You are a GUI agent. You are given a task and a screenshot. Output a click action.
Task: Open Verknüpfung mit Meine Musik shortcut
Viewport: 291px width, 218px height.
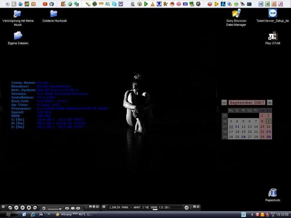(17, 14)
